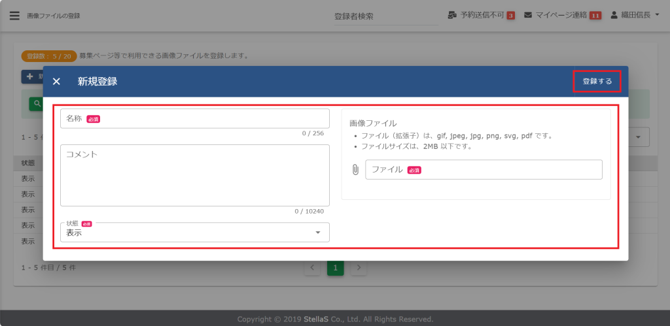This screenshot has height=326, width=670.
Task: Click the マイページ連絡 envelope icon
Action: tap(528, 15)
